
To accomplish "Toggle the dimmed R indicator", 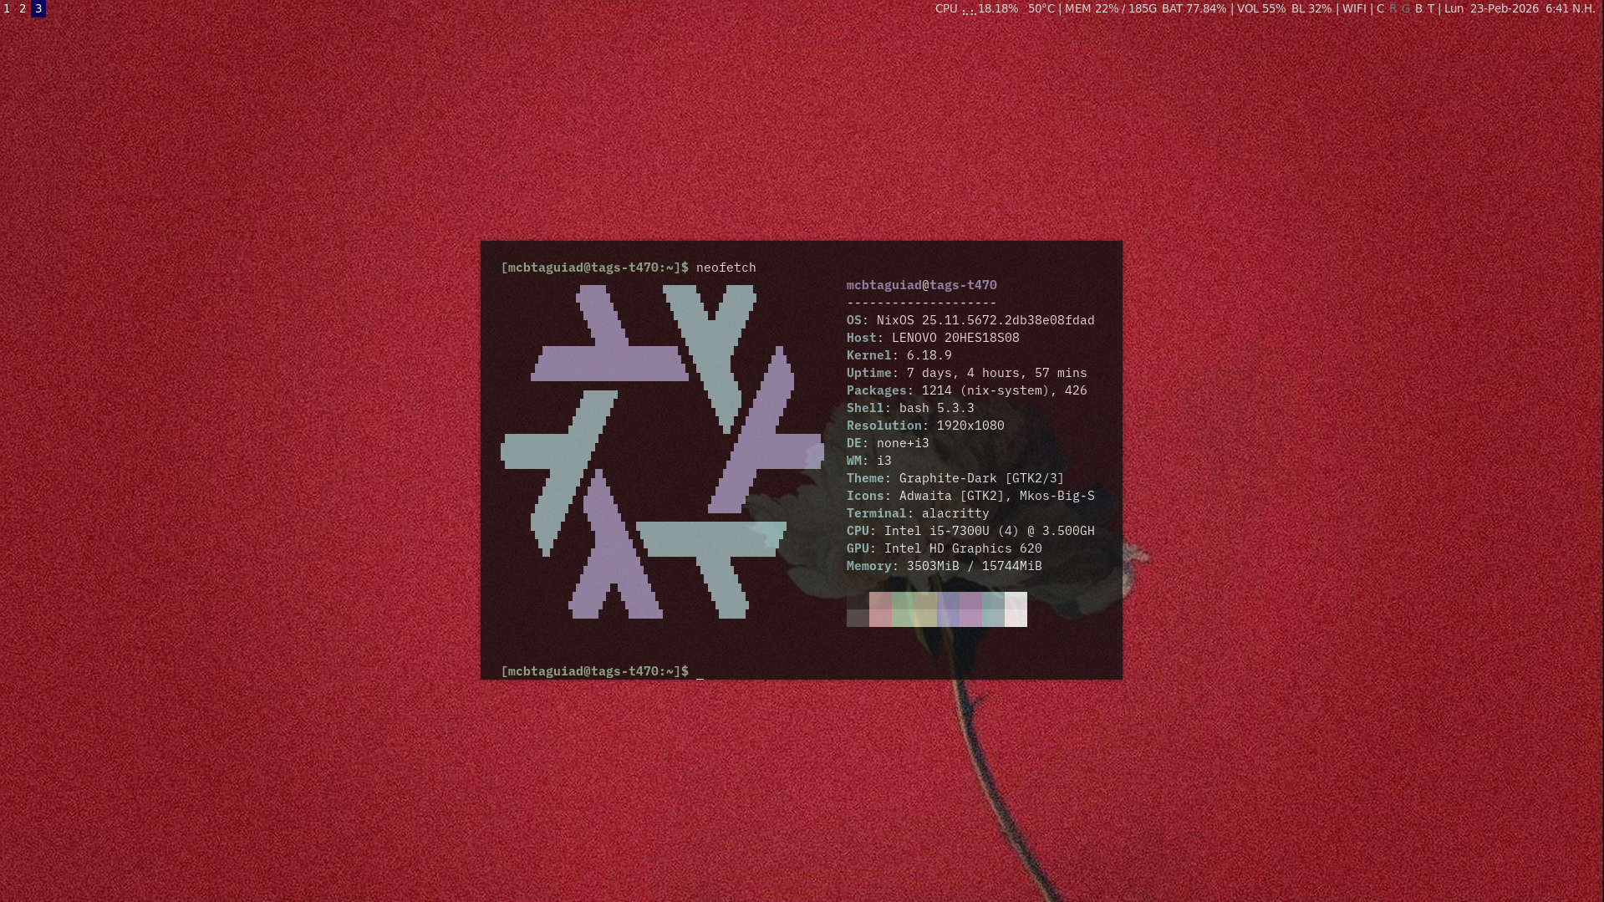I will [x=1393, y=8].
